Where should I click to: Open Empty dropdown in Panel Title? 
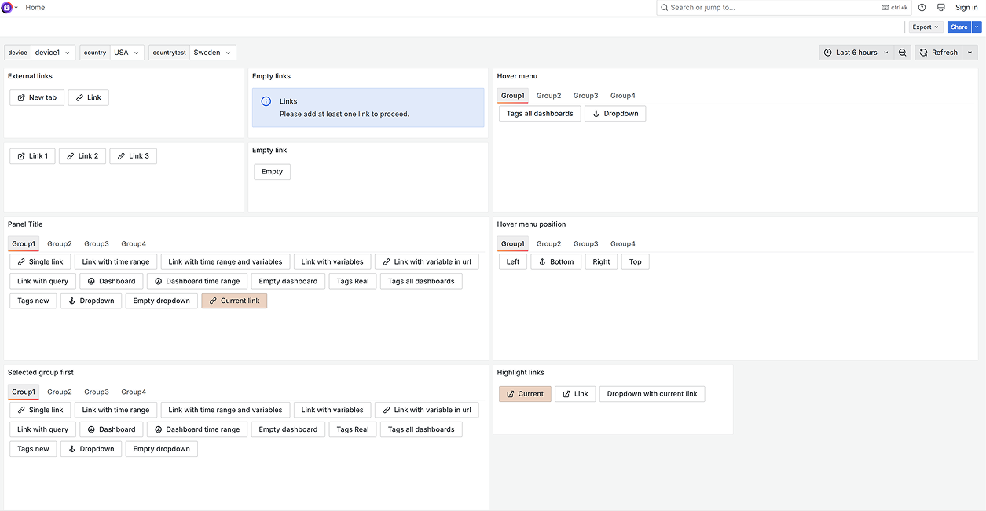pos(161,301)
